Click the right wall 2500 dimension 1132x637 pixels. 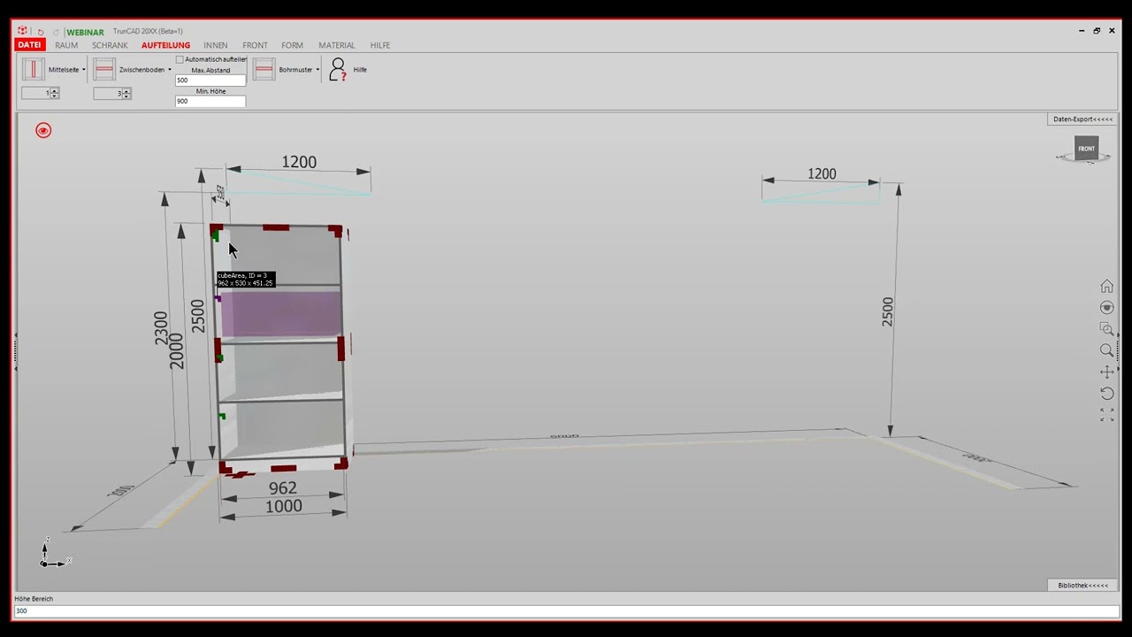[x=887, y=312]
